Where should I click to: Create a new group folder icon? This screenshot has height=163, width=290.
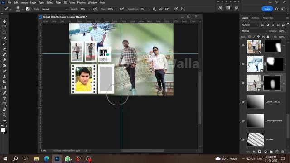coord(271,152)
